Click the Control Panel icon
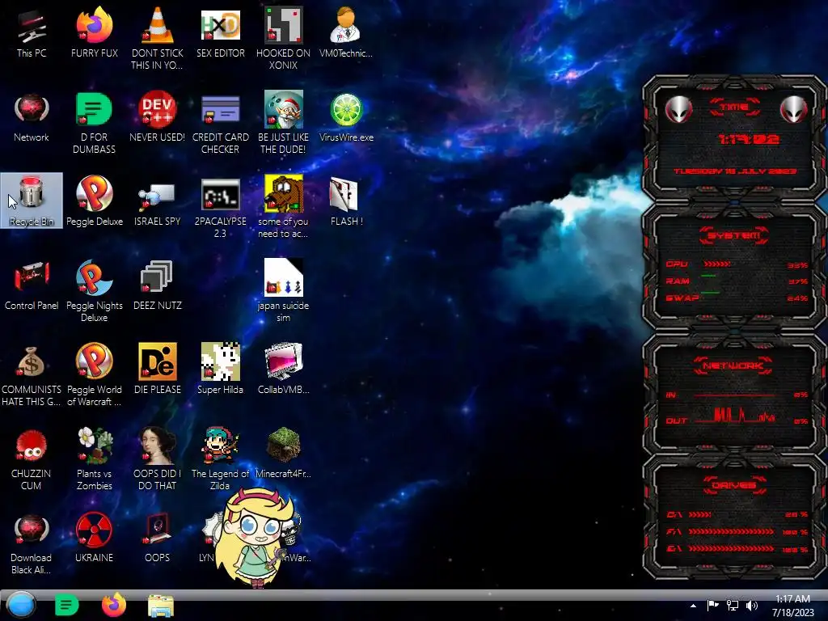 tap(32, 285)
